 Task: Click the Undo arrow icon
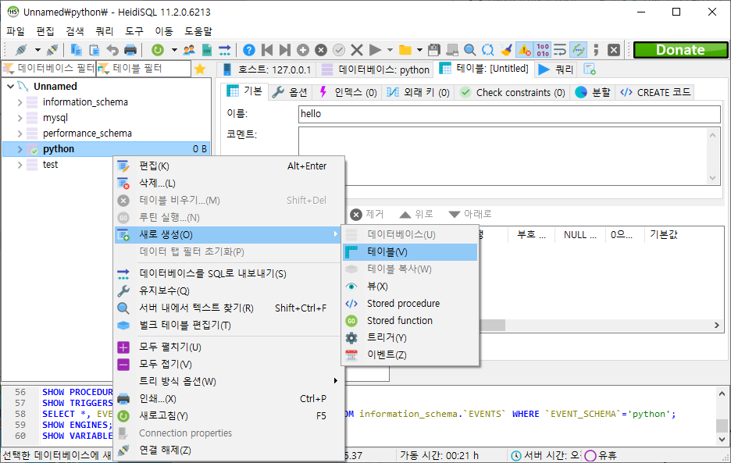(x=112, y=50)
